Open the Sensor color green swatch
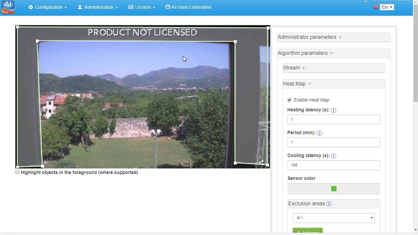418x235 pixels. (x=334, y=189)
